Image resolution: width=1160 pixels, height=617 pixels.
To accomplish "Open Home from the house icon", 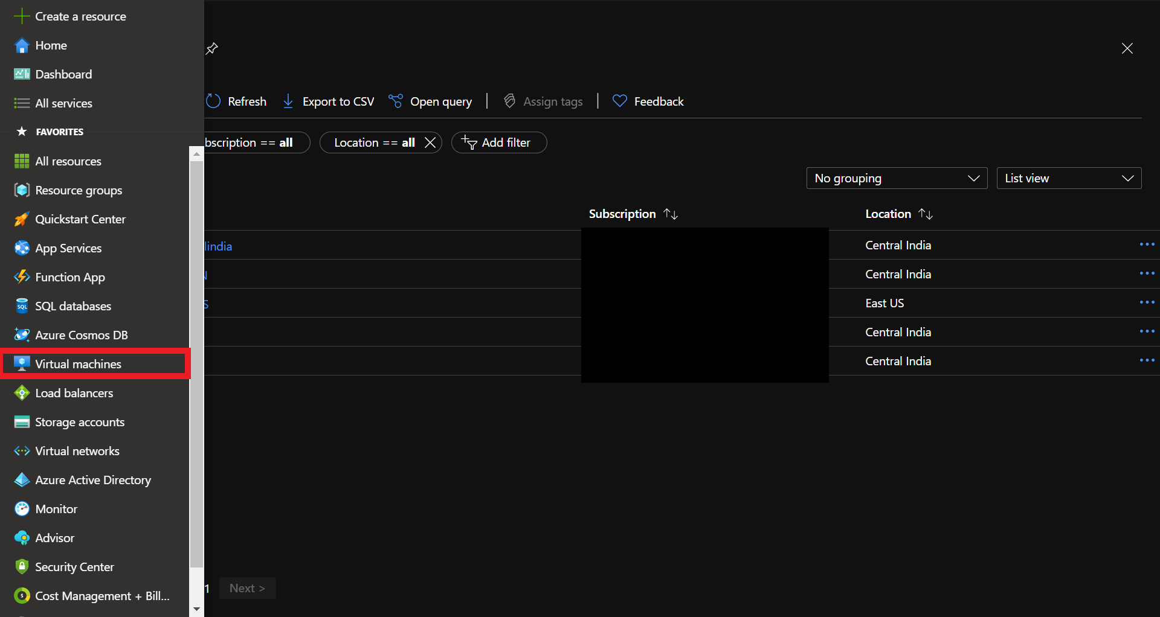I will click(x=22, y=45).
